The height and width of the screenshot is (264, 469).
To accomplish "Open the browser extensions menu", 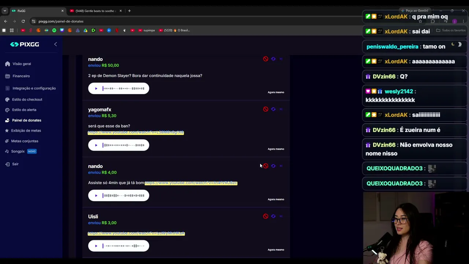I will click(433, 21).
